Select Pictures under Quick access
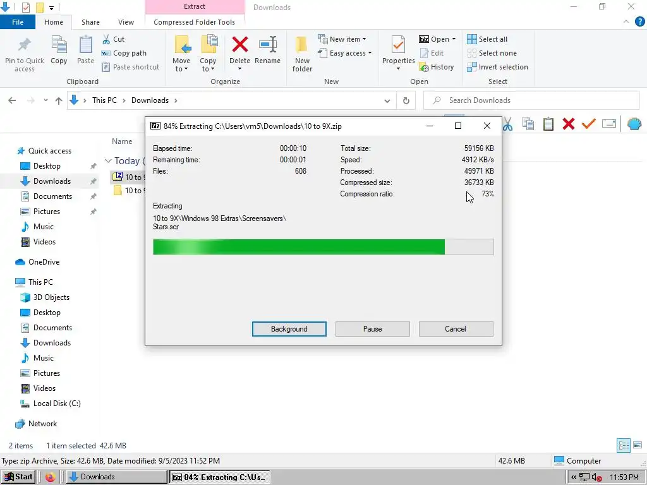 coord(47,212)
